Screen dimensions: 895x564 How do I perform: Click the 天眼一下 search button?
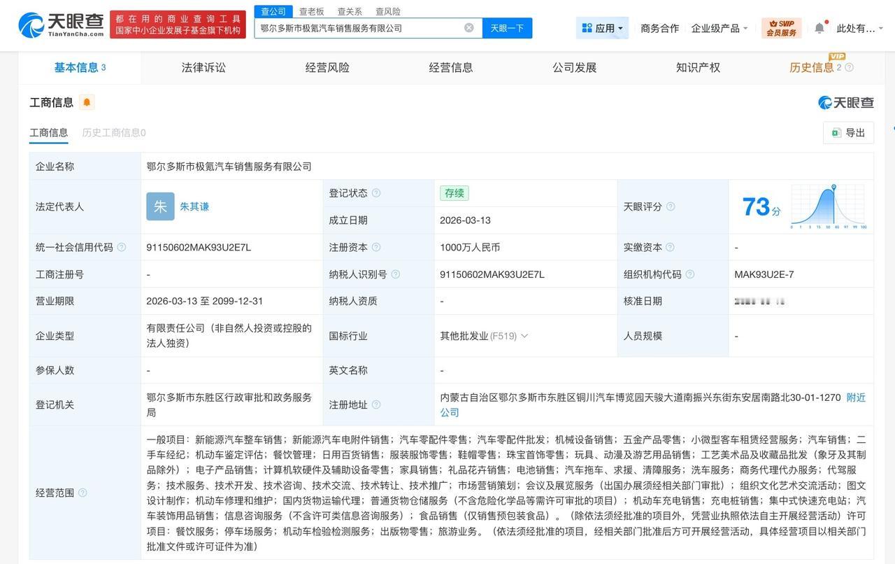(x=507, y=28)
